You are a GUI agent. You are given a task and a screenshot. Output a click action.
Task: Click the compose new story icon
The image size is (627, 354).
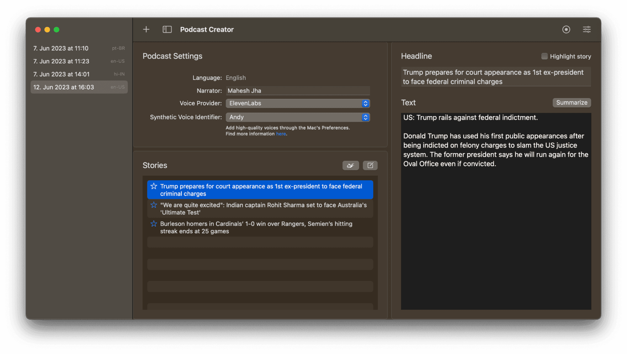tap(370, 165)
